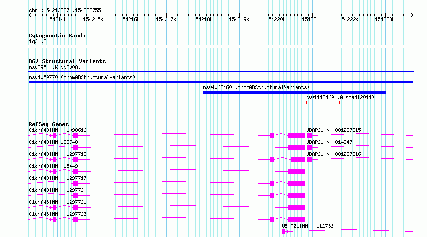Open the RefSeq Genes track title
This screenshot has width=427, height=237.
point(48,124)
